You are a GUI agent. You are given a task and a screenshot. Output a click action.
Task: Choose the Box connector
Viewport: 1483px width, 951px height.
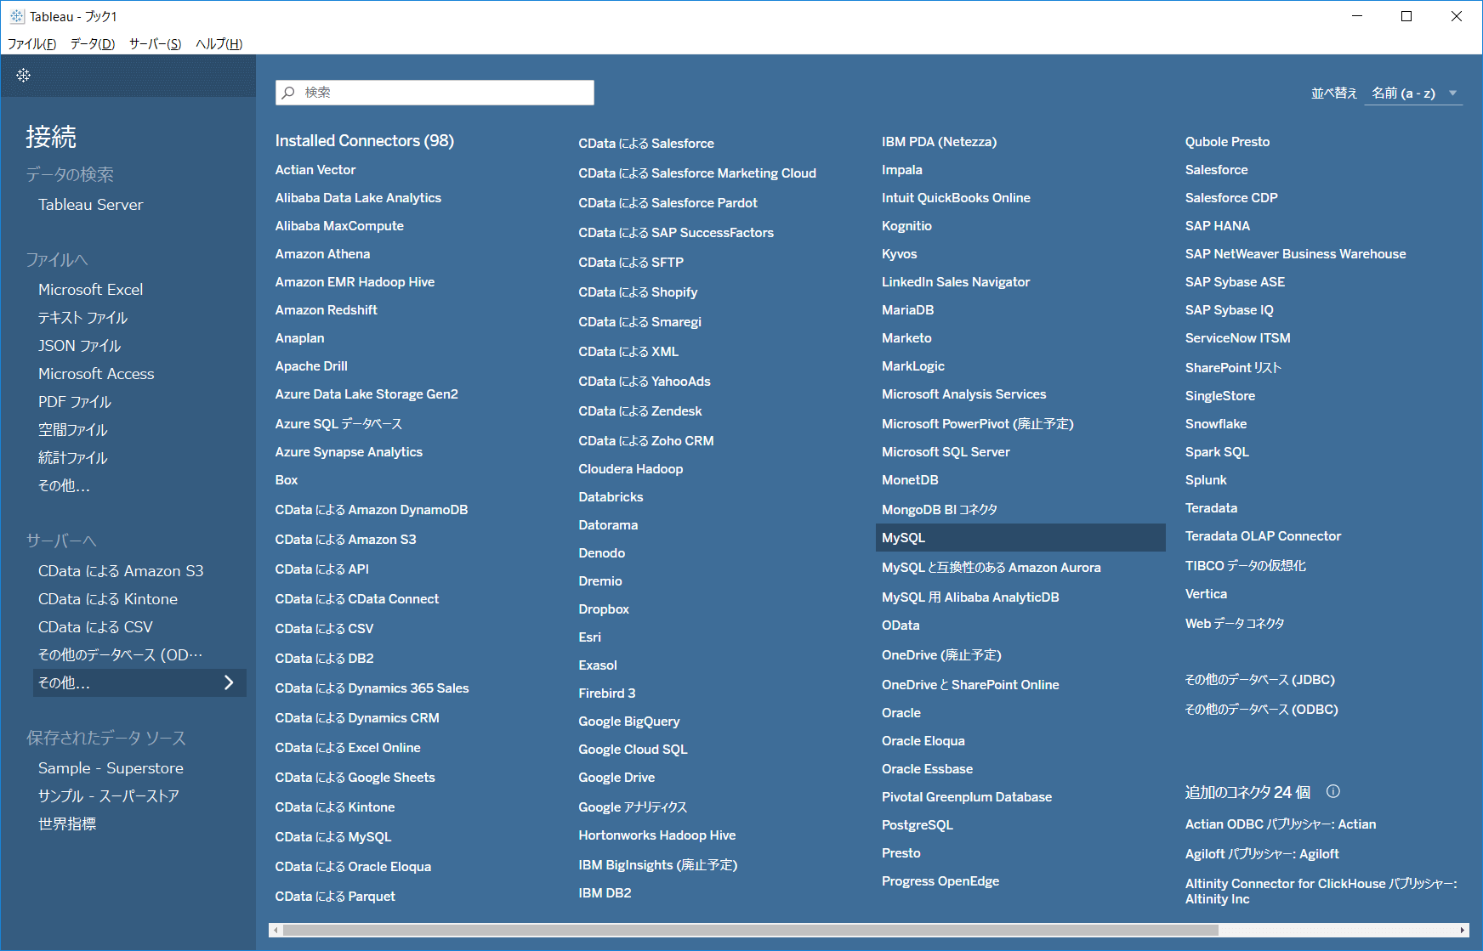287,480
